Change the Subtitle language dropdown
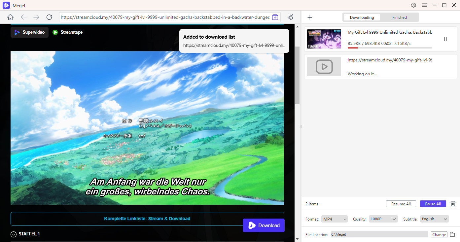 click(434, 219)
